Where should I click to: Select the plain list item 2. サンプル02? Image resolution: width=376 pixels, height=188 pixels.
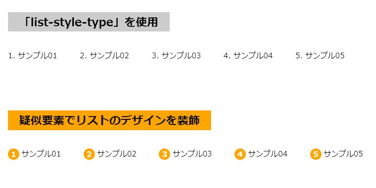click(104, 55)
